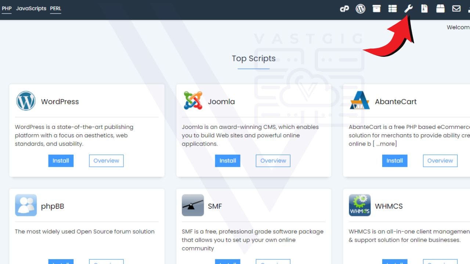Click the WordPress icon in the top bar
Viewport: 470px width, 264px height.
click(x=360, y=9)
